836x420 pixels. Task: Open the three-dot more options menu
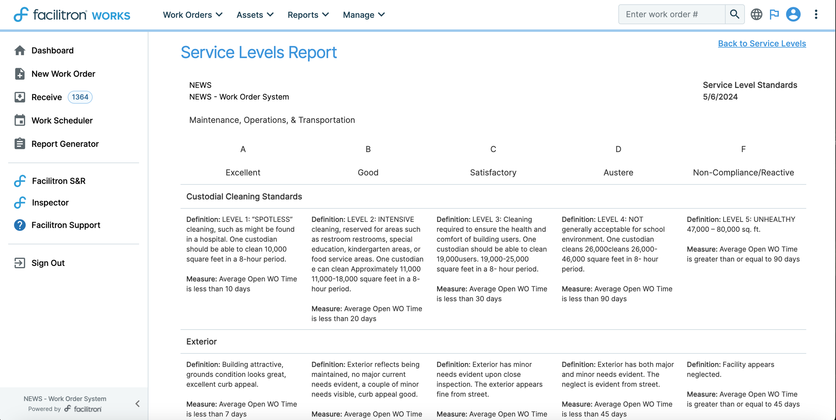pyautogui.click(x=816, y=14)
